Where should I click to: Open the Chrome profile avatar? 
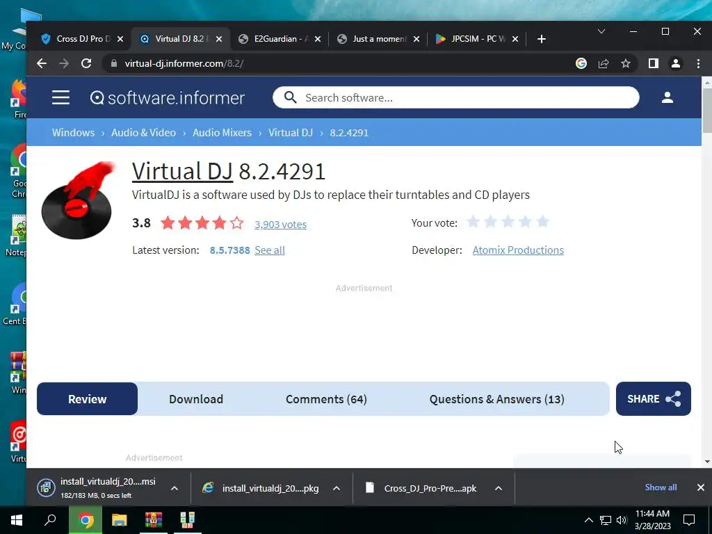(x=676, y=63)
